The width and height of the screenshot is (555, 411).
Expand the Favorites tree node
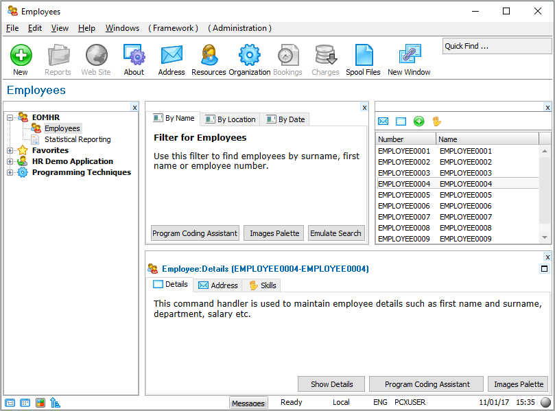click(x=10, y=150)
